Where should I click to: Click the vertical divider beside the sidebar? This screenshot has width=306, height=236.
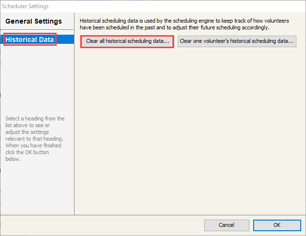pos(74,120)
